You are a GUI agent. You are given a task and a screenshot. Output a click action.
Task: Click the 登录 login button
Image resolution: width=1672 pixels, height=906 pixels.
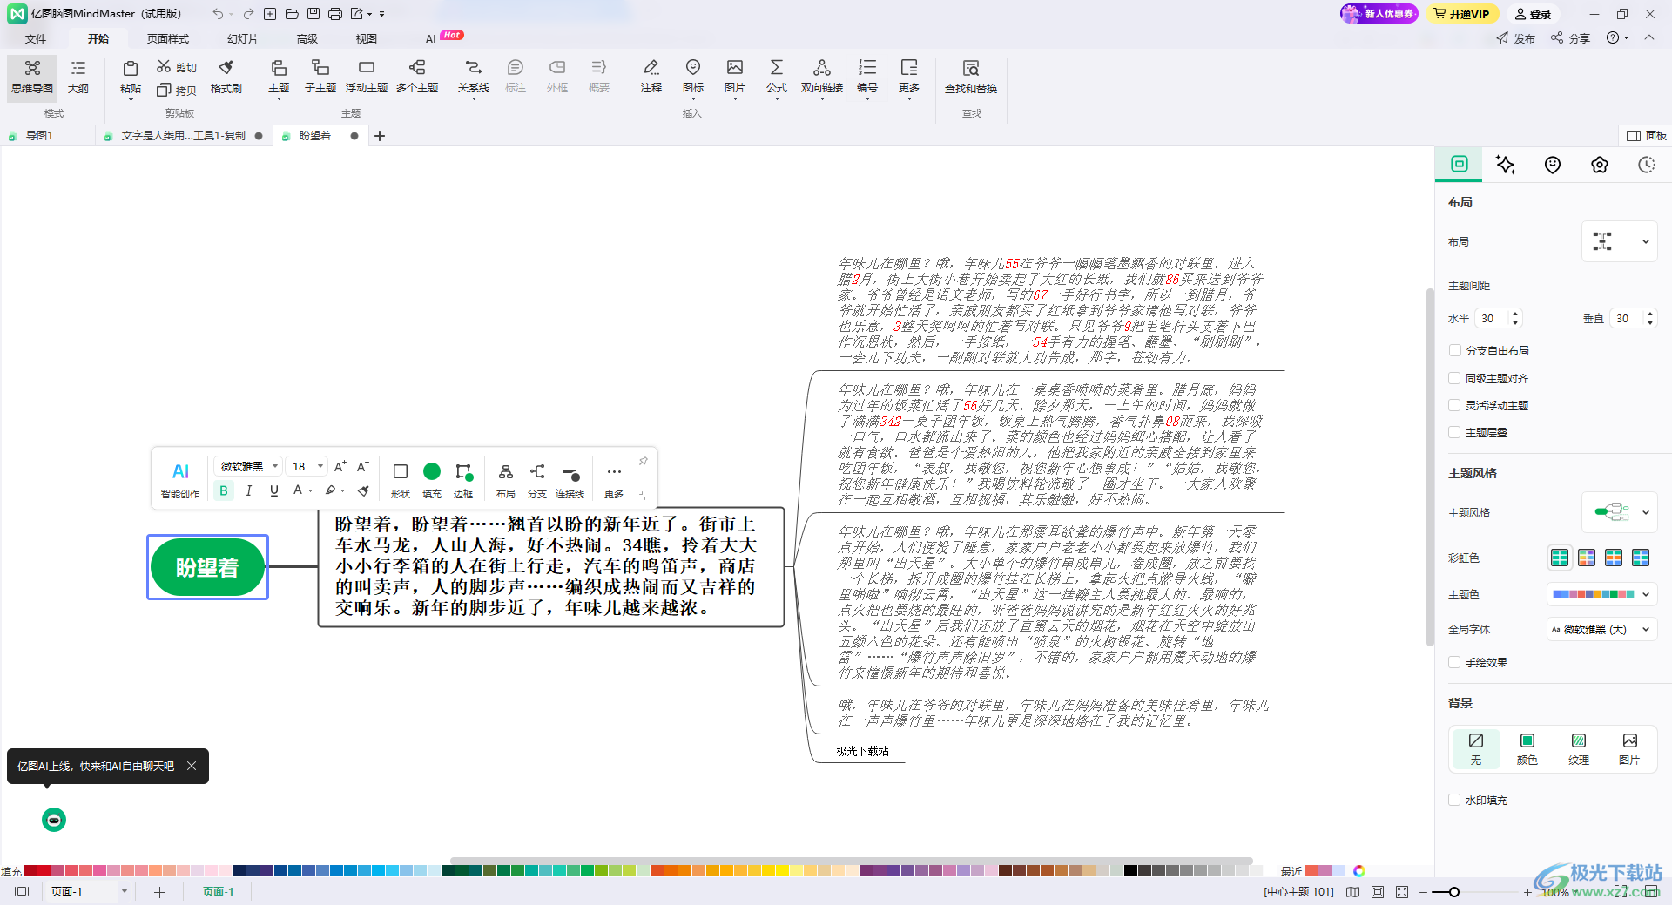click(x=1533, y=14)
